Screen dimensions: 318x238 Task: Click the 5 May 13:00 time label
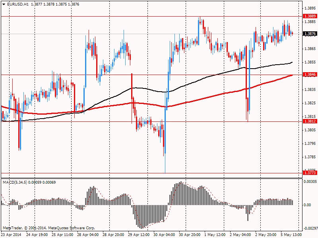pyautogui.click(x=291, y=235)
